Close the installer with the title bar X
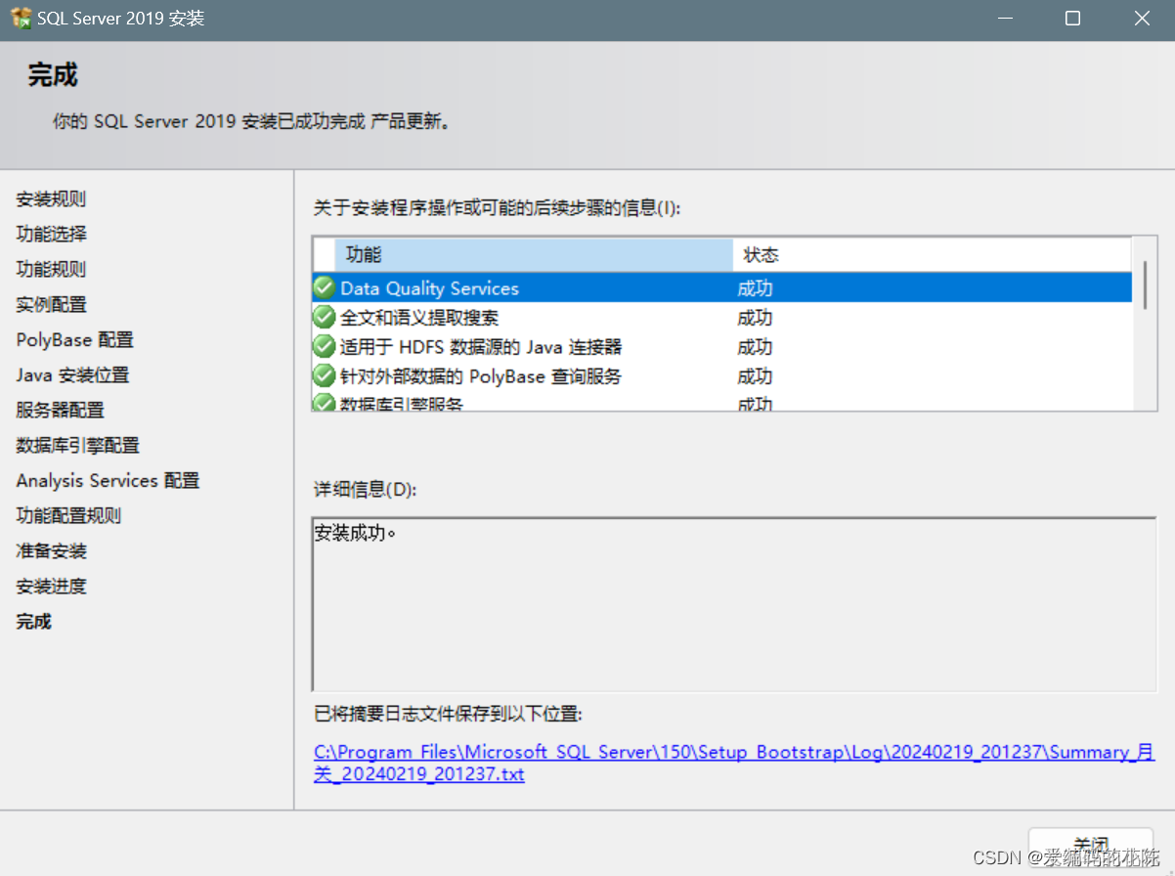This screenshot has height=876, width=1175. pyautogui.click(x=1141, y=18)
